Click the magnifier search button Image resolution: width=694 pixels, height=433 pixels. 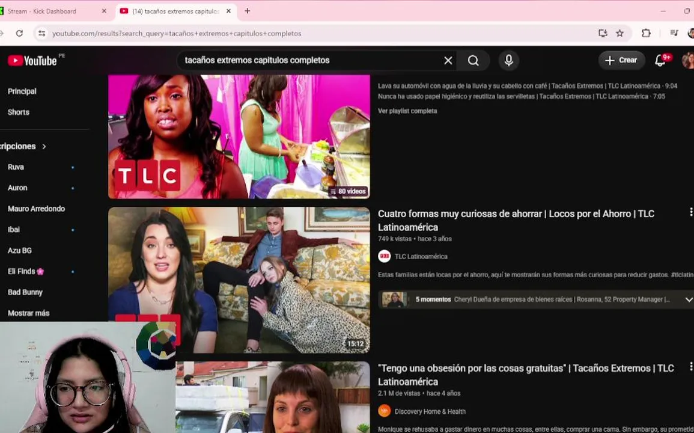(473, 60)
